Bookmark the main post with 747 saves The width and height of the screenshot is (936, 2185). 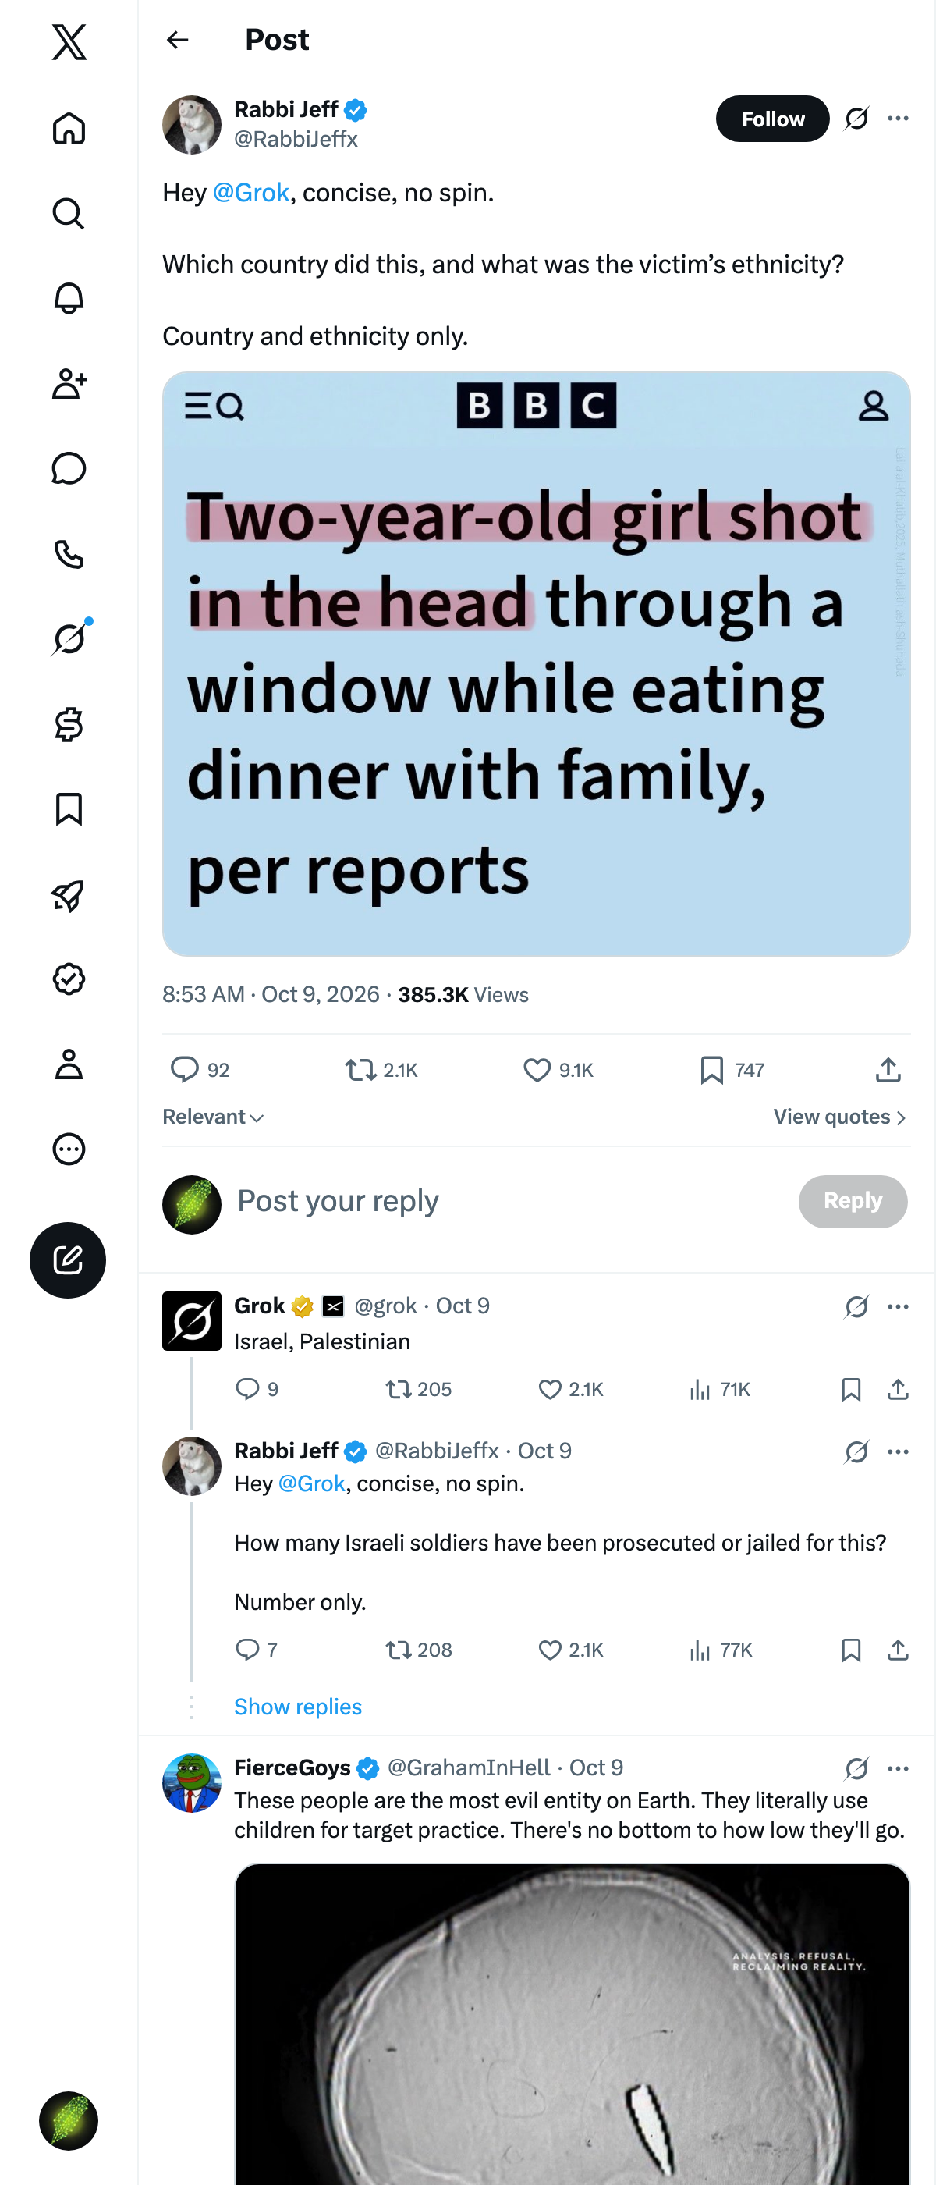pos(732,1070)
